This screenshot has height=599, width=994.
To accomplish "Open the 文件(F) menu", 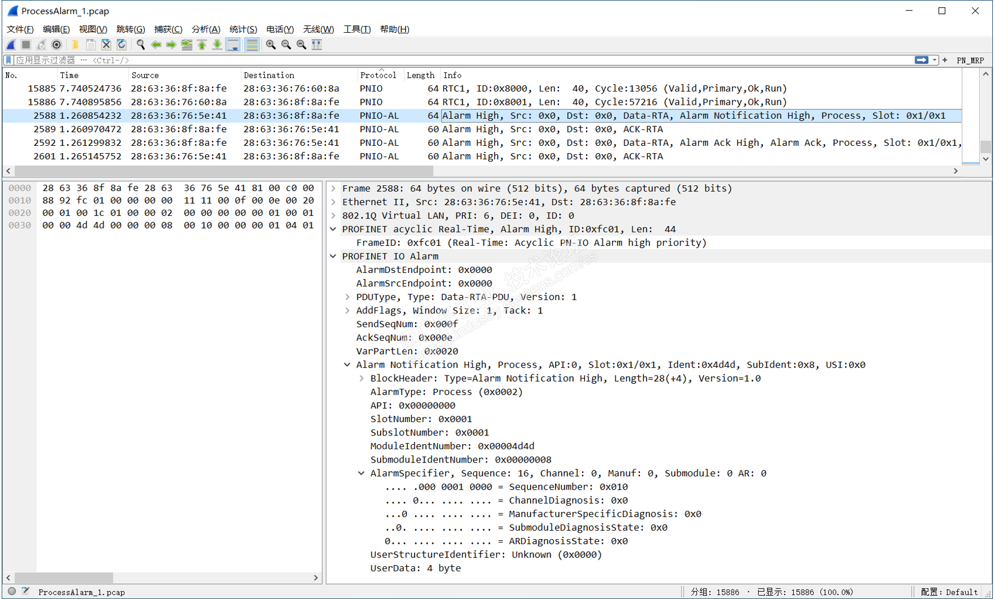I will point(20,29).
